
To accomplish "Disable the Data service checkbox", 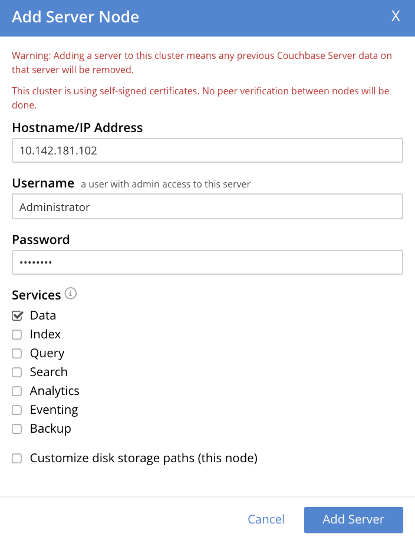I will pyautogui.click(x=17, y=315).
